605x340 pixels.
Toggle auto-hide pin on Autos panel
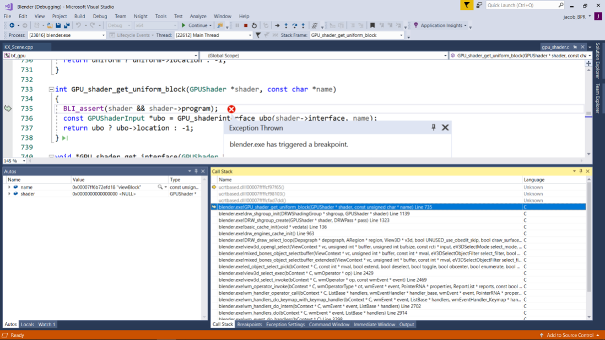tap(196, 171)
